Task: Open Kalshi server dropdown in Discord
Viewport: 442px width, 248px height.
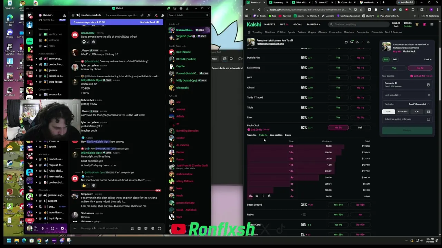Action: pyautogui.click(x=48, y=15)
